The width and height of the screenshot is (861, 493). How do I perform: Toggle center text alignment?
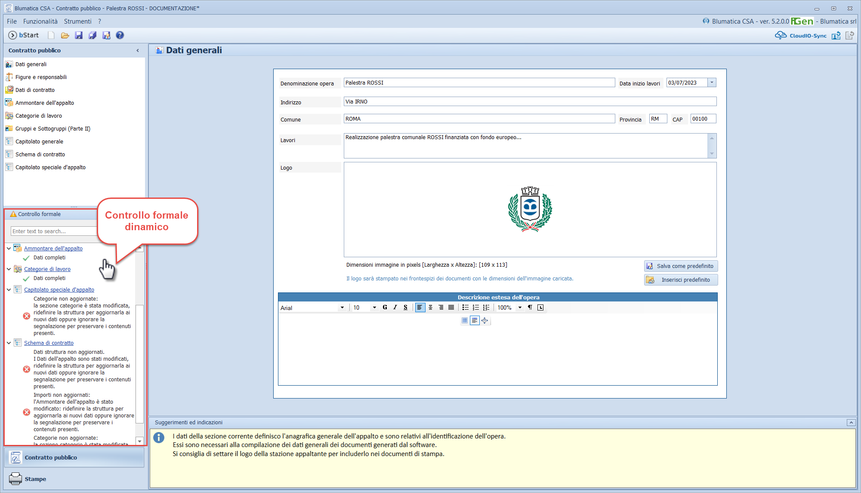coord(430,307)
